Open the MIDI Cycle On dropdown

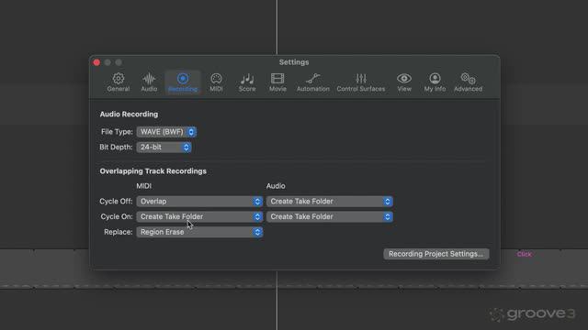(x=199, y=216)
